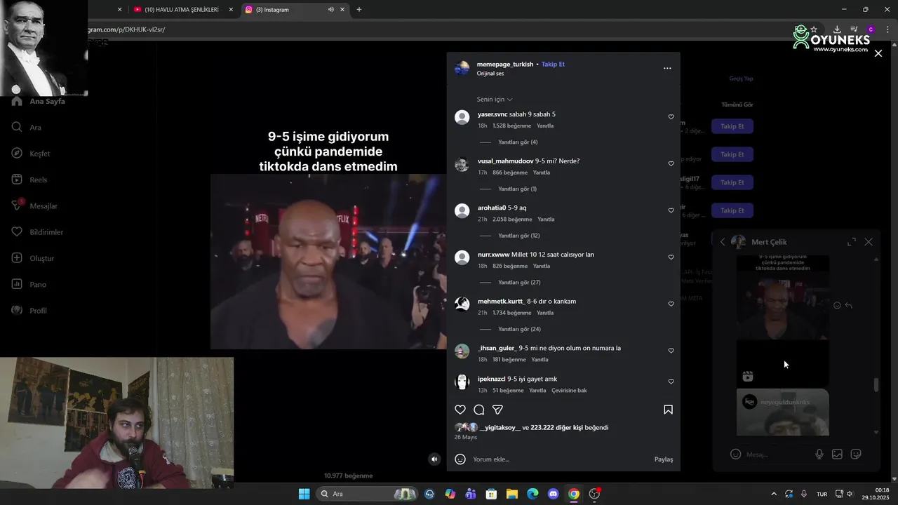Image resolution: width=898 pixels, height=505 pixels.
Task: Open Pano dashboard in sidebar
Action: point(28,284)
